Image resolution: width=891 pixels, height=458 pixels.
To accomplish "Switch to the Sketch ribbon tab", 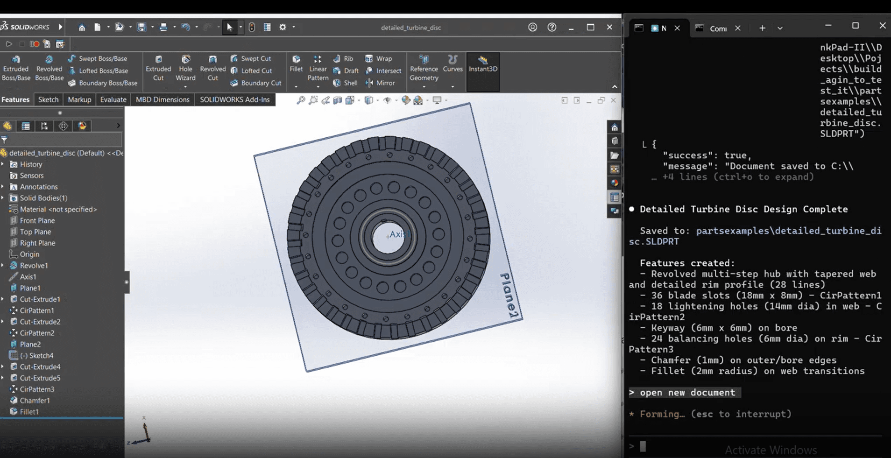I will [x=48, y=99].
